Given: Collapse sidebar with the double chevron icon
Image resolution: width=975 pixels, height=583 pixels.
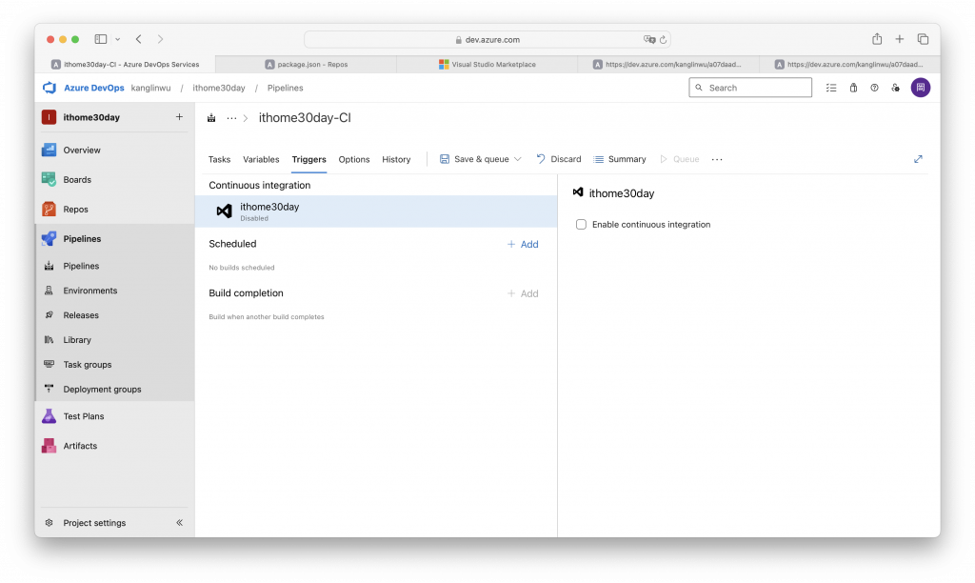Looking at the screenshot, I should (x=180, y=523).
